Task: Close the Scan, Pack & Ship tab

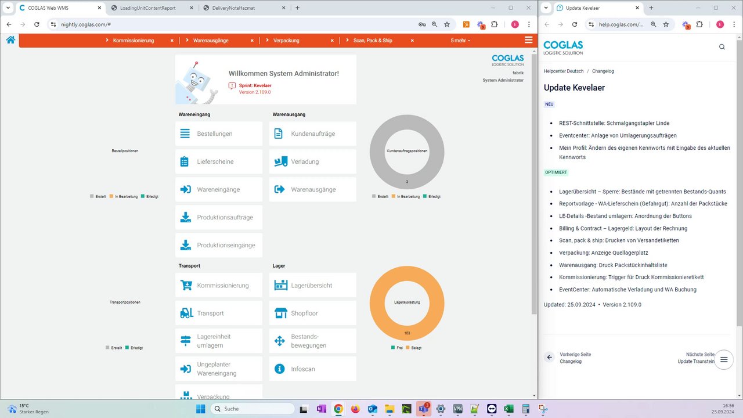Action: click(x=413, y=41)
